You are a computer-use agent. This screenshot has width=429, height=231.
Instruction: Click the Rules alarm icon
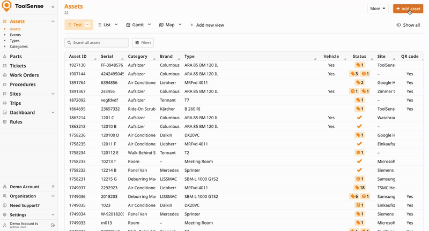point(5,122)
